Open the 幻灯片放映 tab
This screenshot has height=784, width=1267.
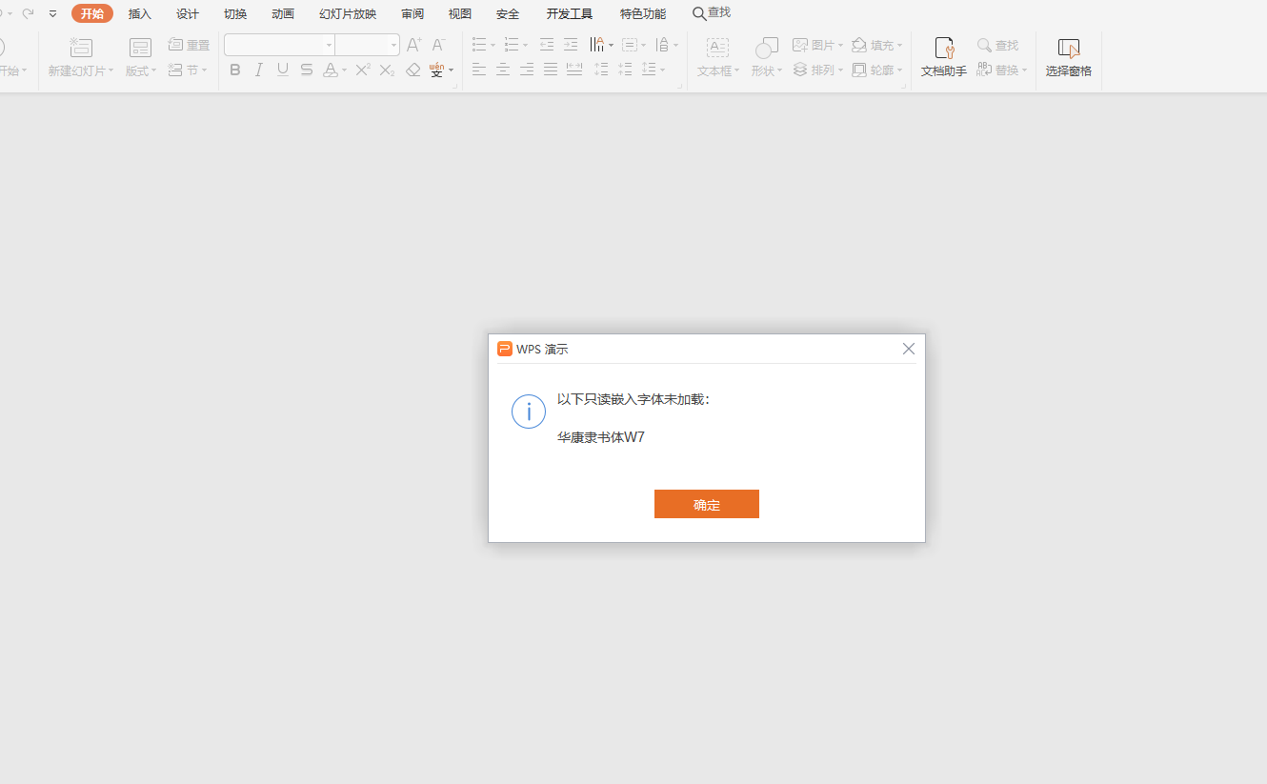tap(348, 13)
